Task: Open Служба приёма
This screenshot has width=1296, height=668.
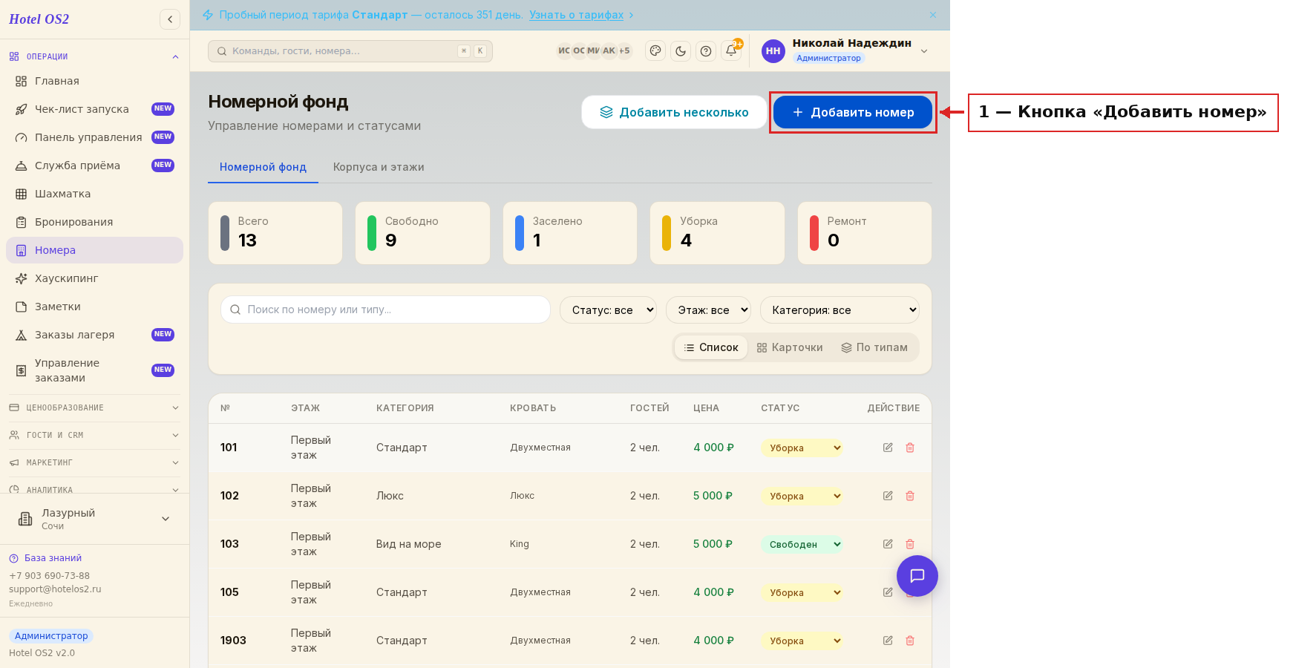Action: coord(94,166)
